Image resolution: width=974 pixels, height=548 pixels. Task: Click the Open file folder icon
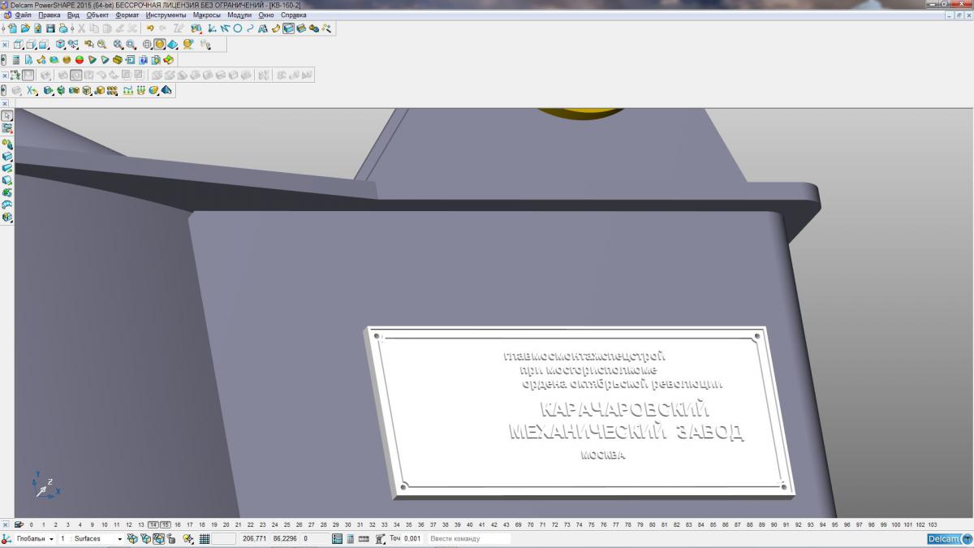[x=25, y=28]
